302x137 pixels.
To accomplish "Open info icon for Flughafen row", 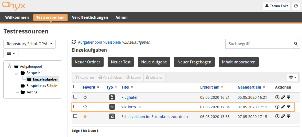I will pyautogui.click(x=277, y=97).
